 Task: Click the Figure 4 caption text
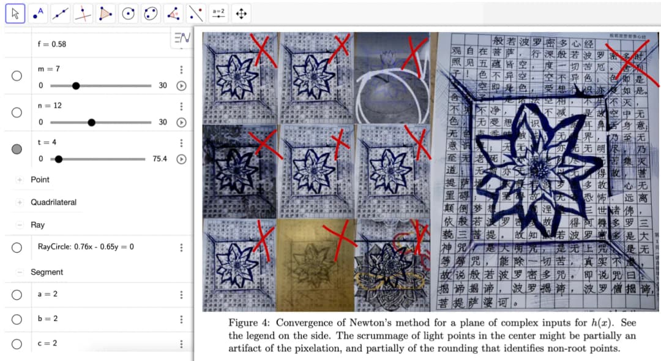pyautogui.click(x=432, y=336)
